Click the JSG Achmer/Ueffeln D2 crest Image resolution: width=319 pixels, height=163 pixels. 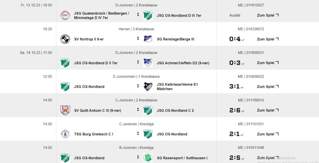tap(148, 63)
